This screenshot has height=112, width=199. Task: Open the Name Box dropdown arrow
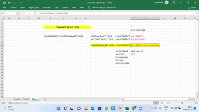click(x=15, y=13)
